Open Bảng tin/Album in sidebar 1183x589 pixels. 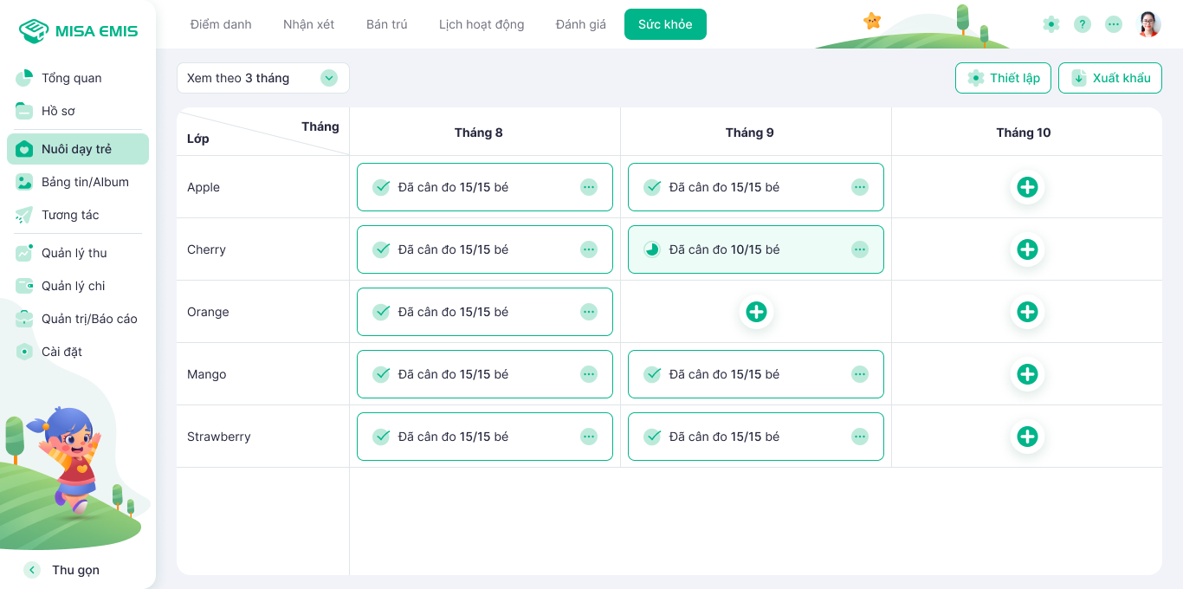[x=84, y=182]
